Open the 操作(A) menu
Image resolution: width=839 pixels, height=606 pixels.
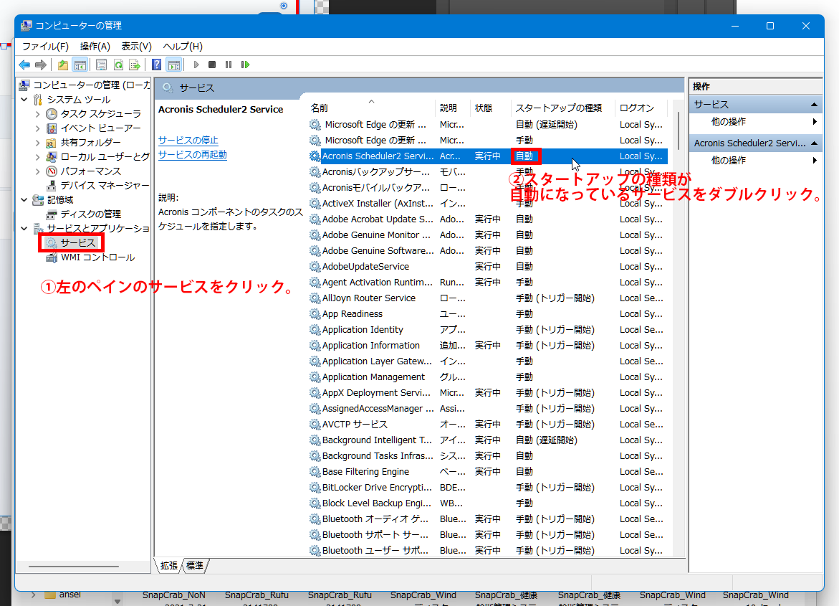[x=95, y=47]
